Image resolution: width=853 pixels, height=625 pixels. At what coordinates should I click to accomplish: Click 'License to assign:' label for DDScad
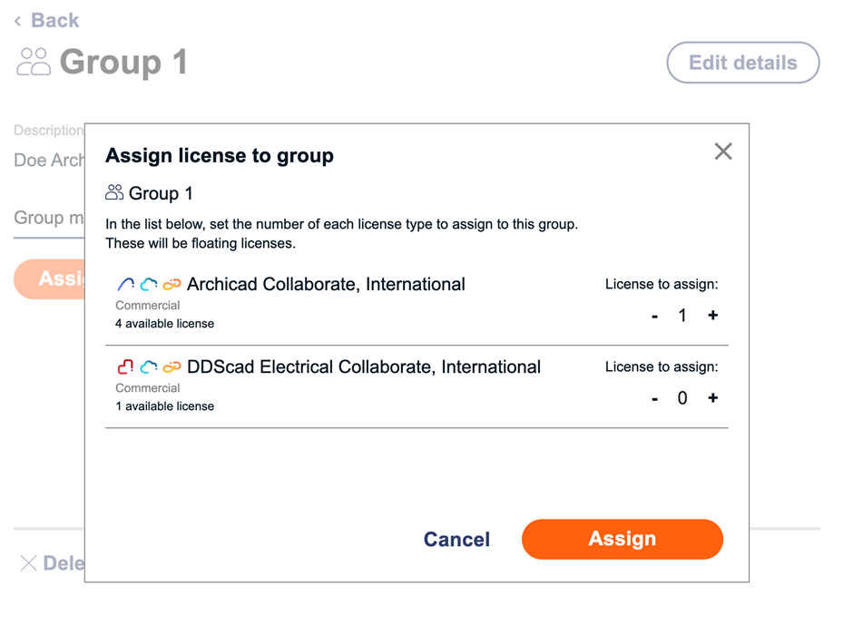662,366
